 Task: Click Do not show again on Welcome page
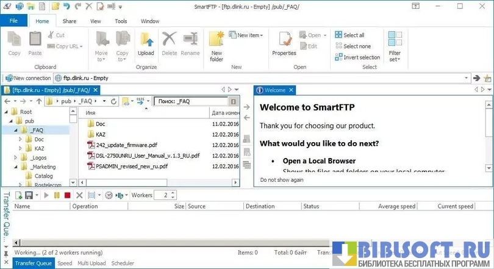click(x=282, y=180)
